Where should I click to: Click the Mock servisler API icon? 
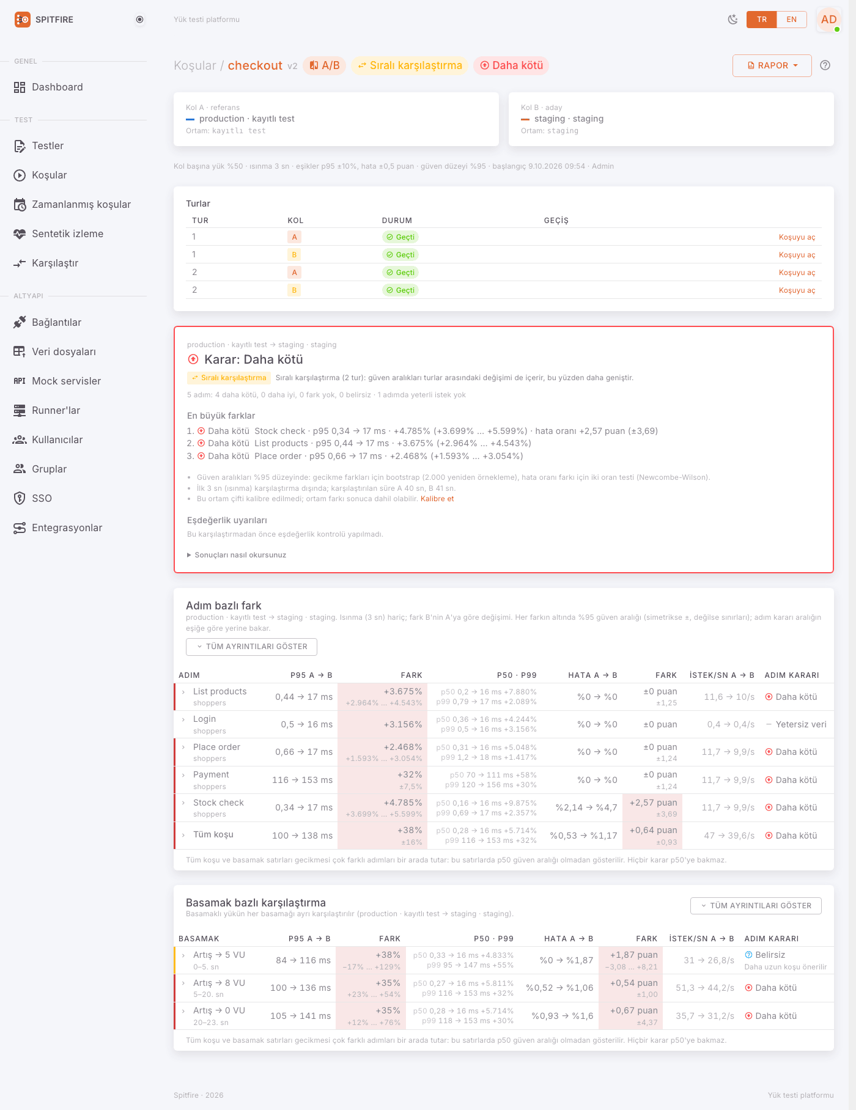pyautogui.click(x=20, y=381)
